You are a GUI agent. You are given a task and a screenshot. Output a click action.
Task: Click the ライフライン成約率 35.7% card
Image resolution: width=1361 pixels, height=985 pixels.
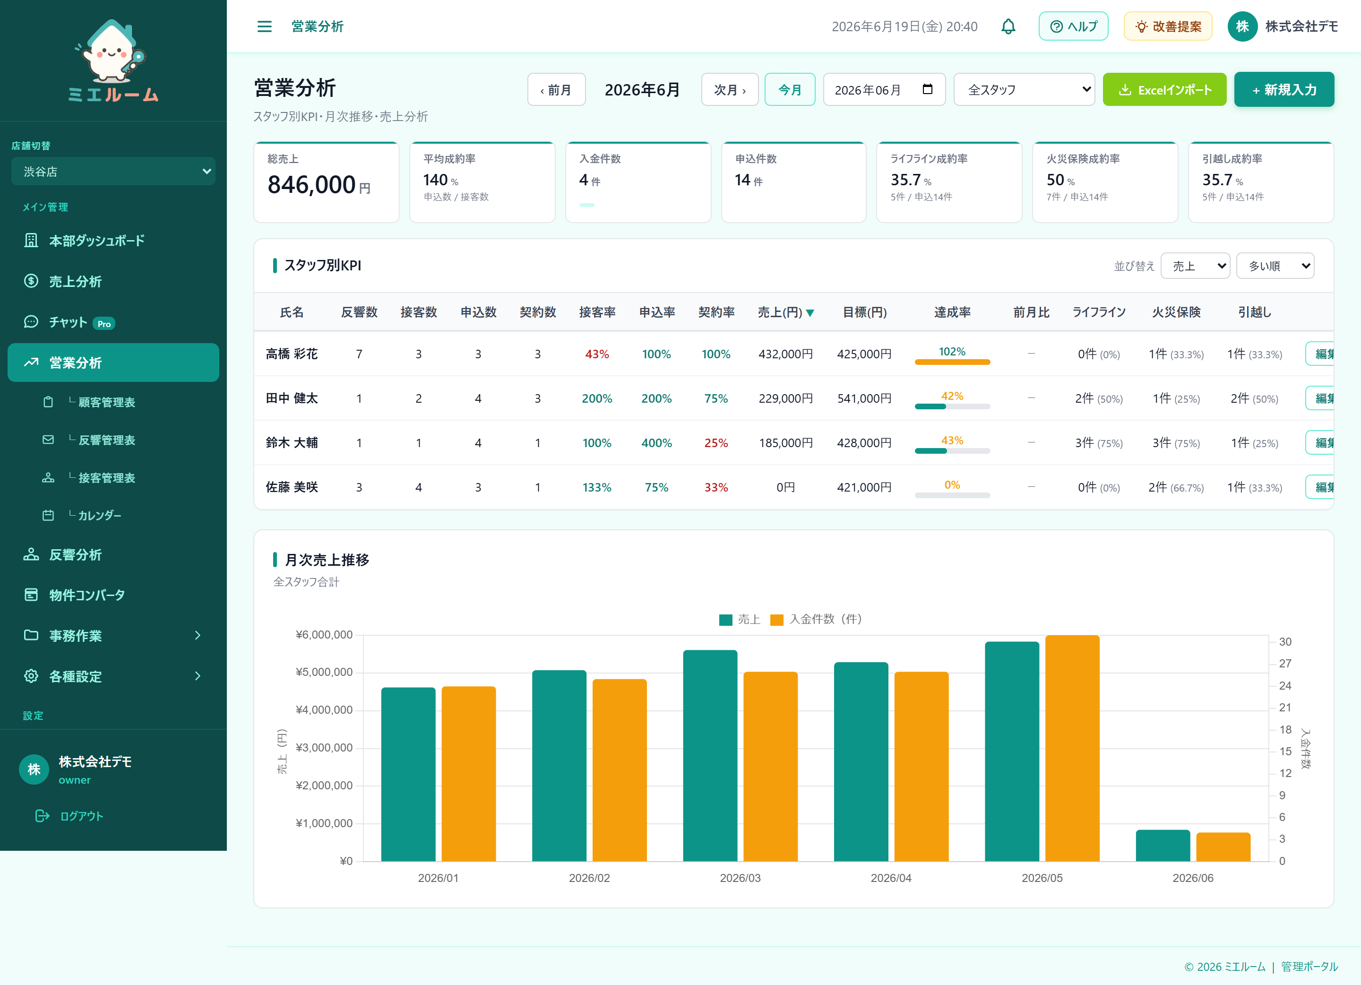click(949, 182)
